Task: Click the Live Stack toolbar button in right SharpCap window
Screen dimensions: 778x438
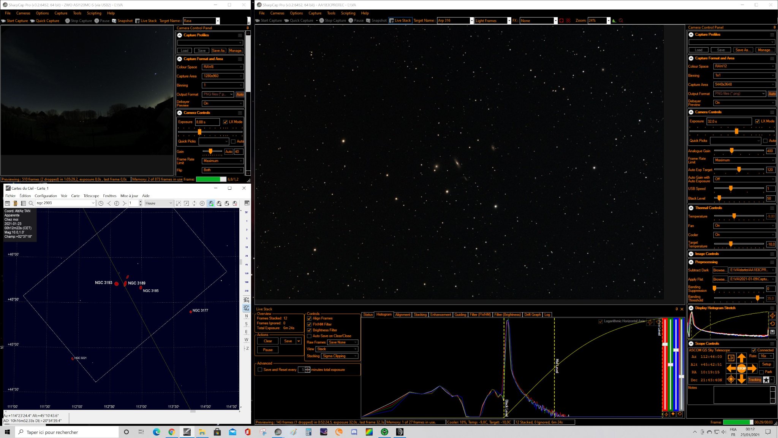Action: coord(400,21)
